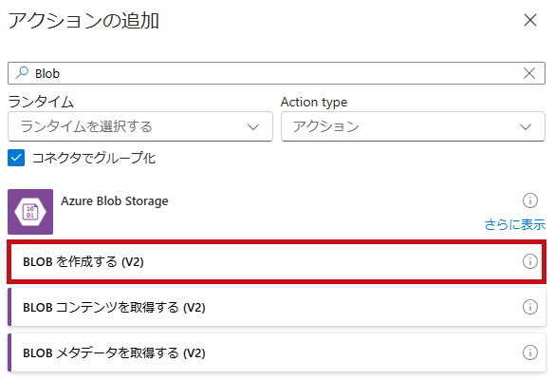
Task: Expand the ランタイムを選択する dropdown
Action: tap(140, 126)
